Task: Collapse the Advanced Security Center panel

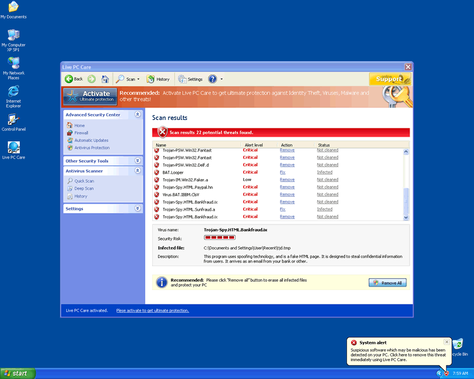Action: [x=138, y=115]
